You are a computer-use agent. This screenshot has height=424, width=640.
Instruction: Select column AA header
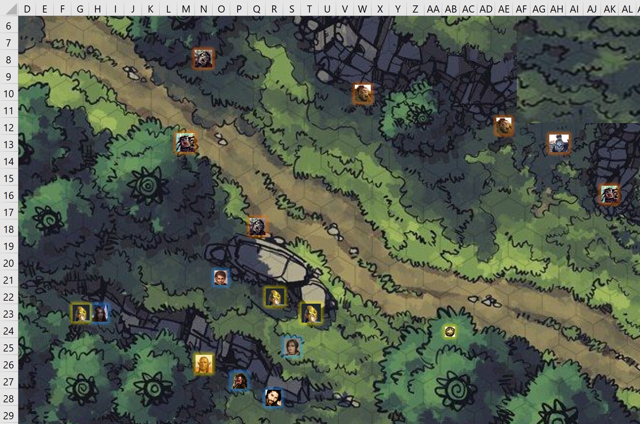(x=433, y=9)
